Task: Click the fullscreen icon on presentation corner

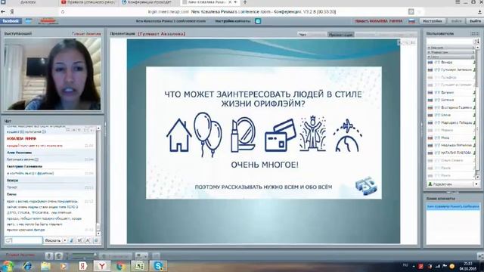Action: tap(413, 42)
